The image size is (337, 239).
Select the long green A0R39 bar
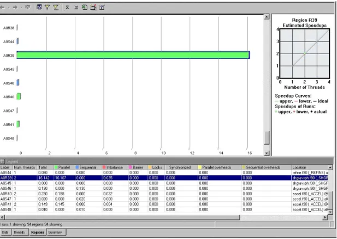coord(133,55)
